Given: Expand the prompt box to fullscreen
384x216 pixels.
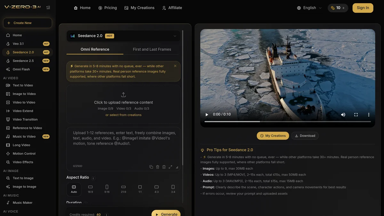Looking at the screenshot, I should [x=170, y=167].
